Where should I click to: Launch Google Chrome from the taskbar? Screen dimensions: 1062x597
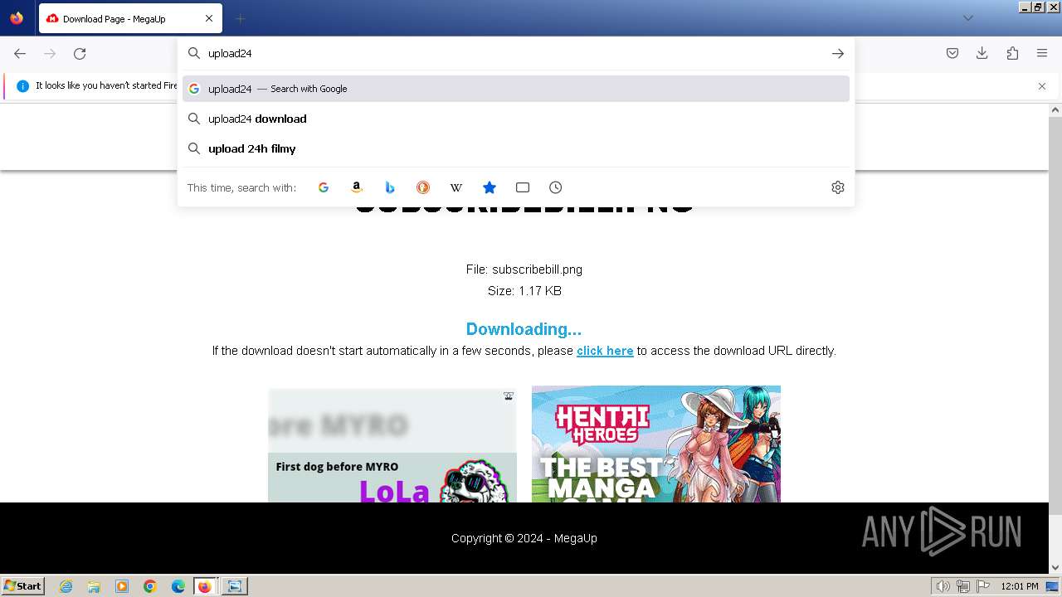150,586
